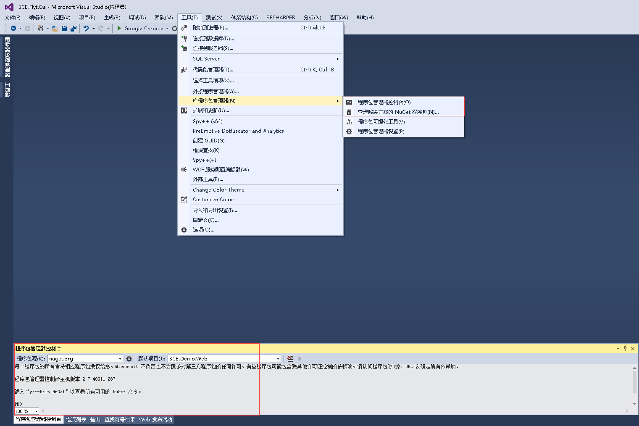Open 选项(O)... at menu bottom
Image resolution: width=639 pixels, height=426 pixels.
(260, 230)
